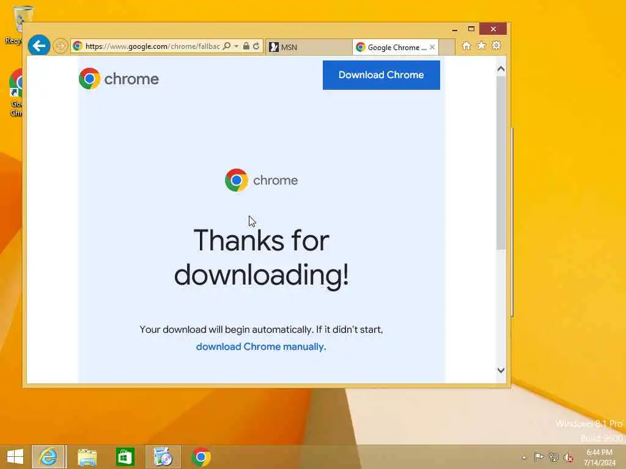The image size is (626, 469).
Task: Refresh the page with the reload icon
Action: pos(256,46)
